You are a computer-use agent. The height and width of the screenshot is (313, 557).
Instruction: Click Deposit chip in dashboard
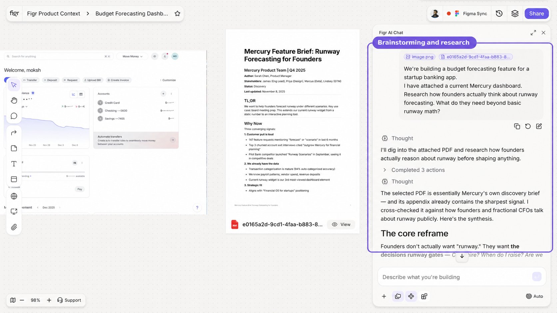pyautogui.click(x=51, y=80)
